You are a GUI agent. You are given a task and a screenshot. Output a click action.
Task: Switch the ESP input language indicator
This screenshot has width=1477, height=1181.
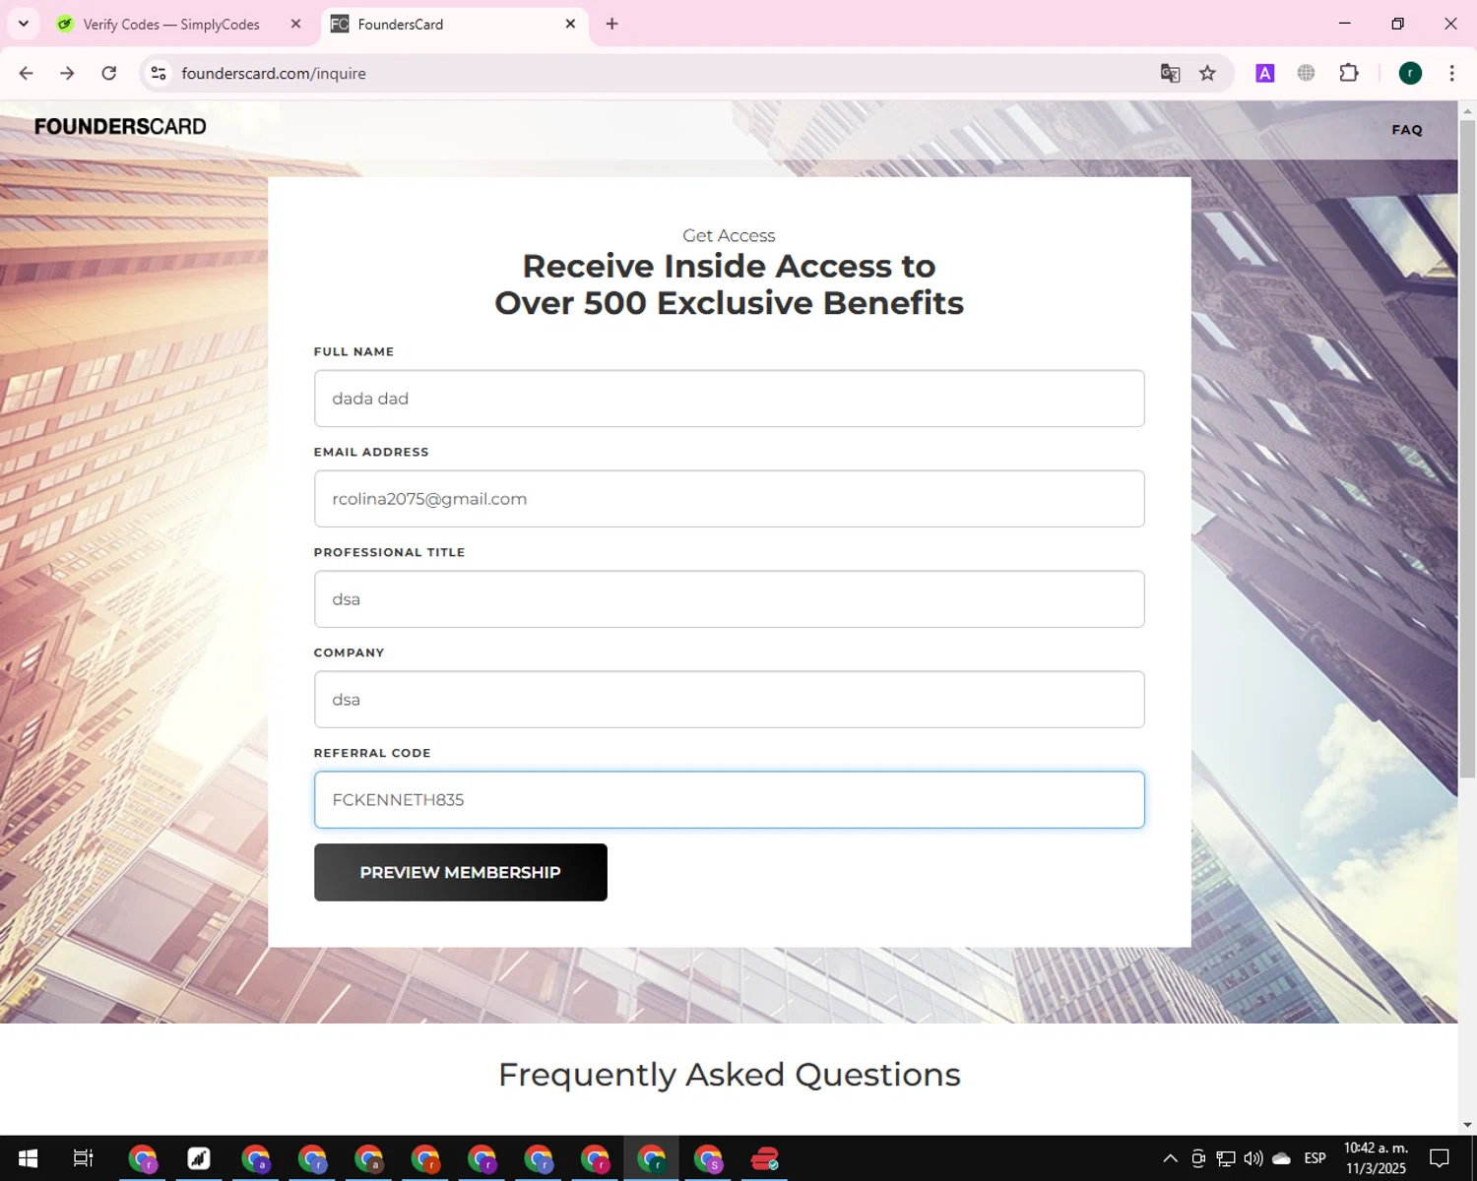(x=1315, y=1158)
